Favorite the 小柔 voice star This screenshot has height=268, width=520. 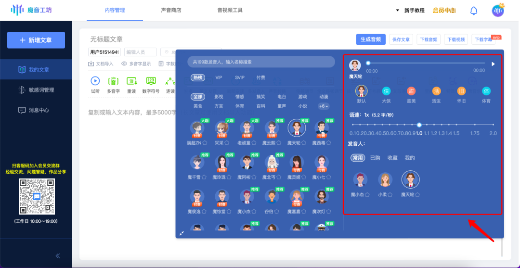tap(390, 195)
